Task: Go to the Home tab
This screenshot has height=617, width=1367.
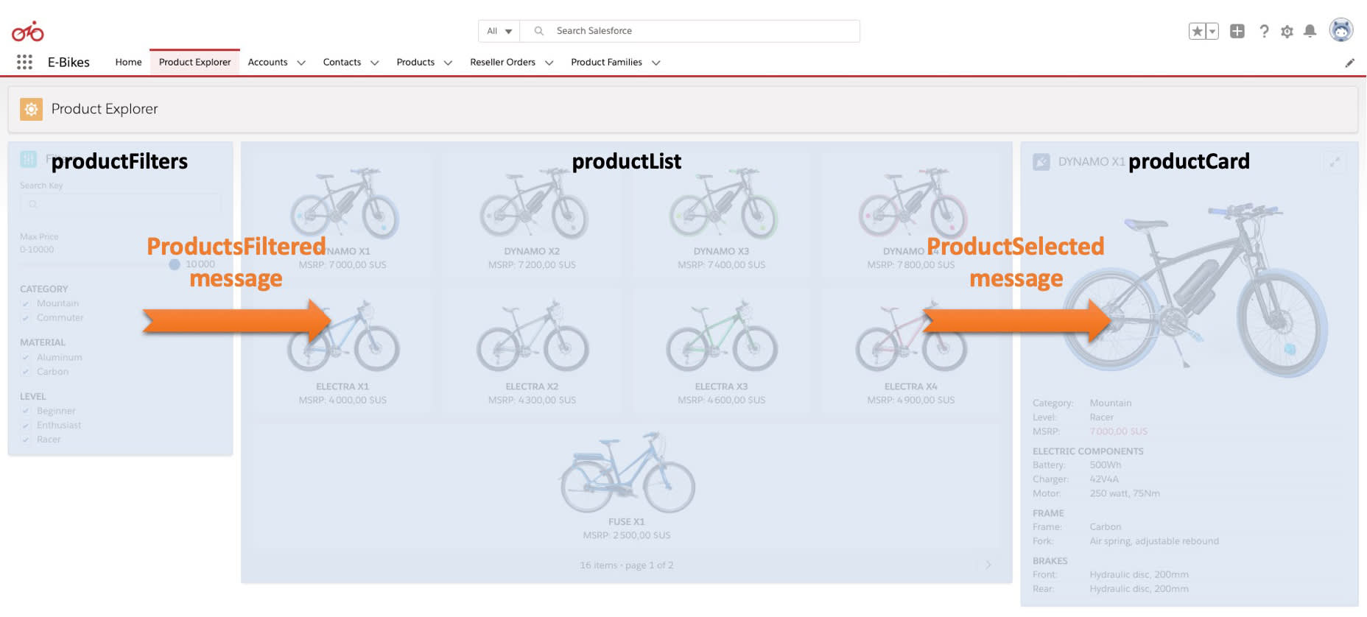Action: 128,62
